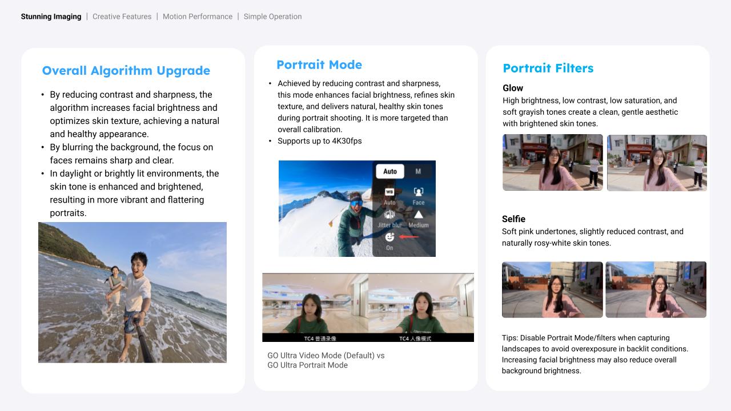Open the right Glow filter comparison image
The height and width of the screenshot is (411, 731).
(x=657, y=163)
